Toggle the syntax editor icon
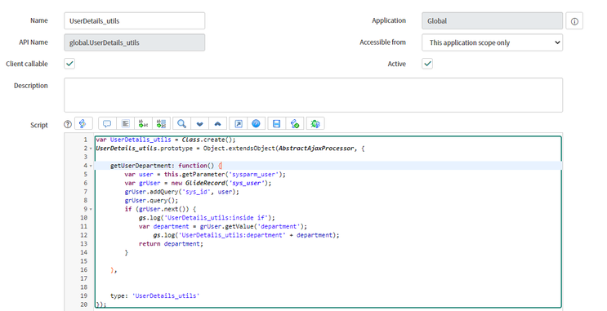Viewport: 607px width, 311px height. (83, 124)
